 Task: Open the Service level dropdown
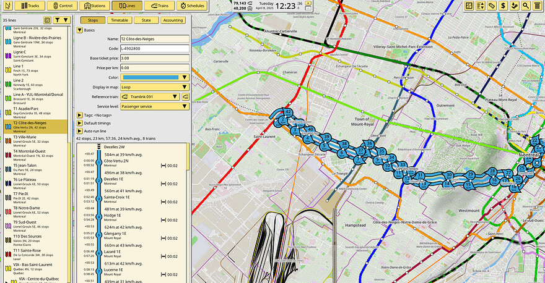coord(155,106)
